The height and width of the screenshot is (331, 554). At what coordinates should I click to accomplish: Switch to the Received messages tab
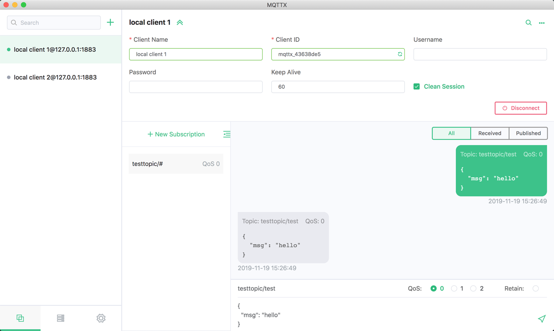point(489,133)
